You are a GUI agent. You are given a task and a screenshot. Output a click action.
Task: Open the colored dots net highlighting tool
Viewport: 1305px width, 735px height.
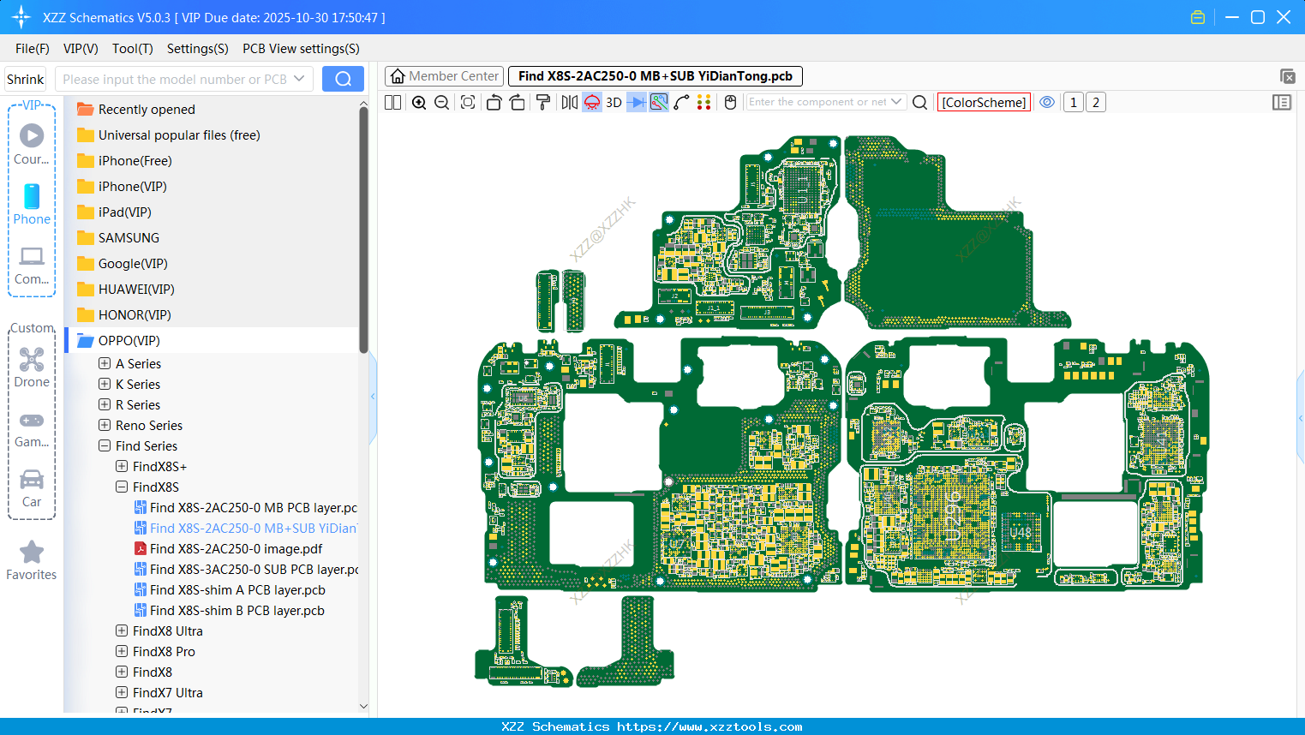tap(704, 102)
